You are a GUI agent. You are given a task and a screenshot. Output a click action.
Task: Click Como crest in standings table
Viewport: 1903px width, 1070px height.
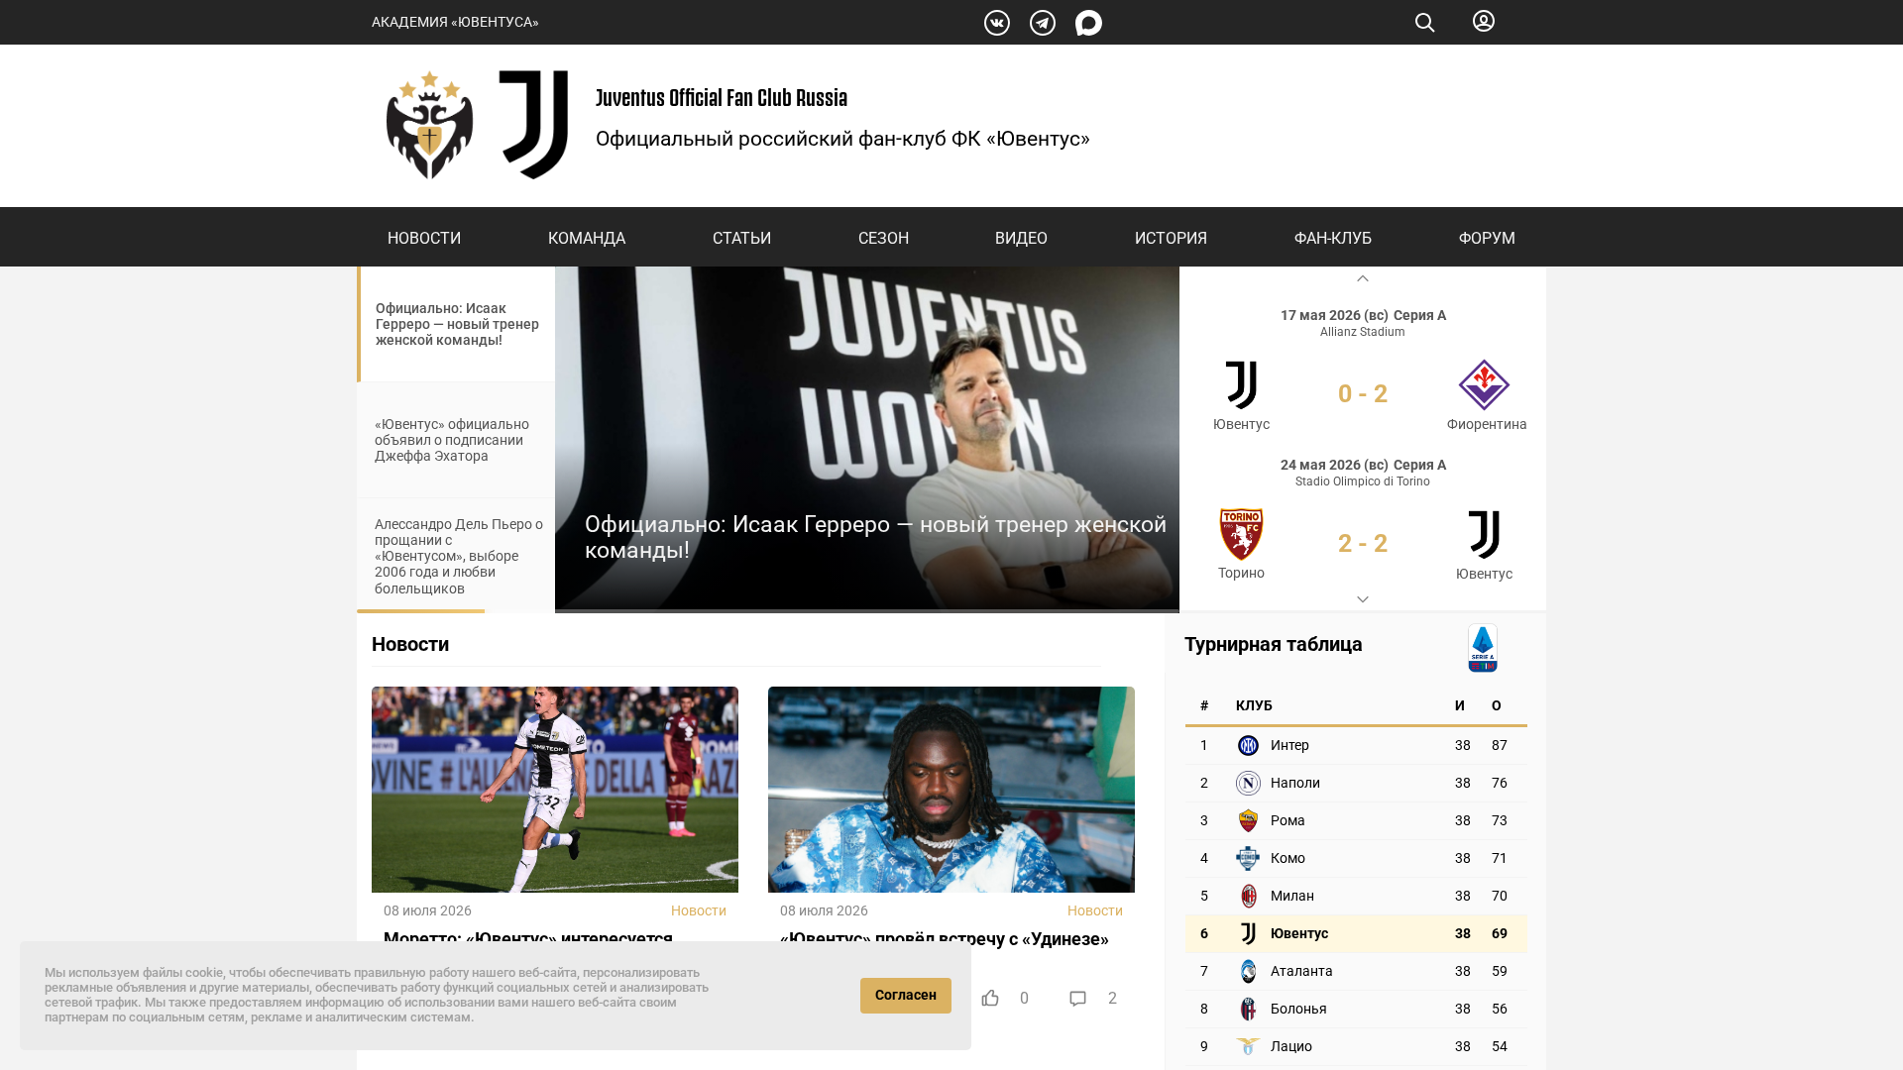click(1248, 858)
